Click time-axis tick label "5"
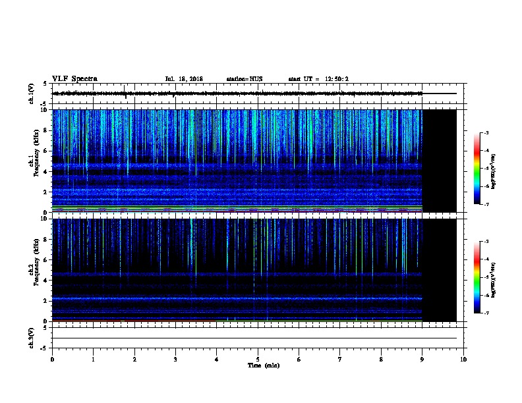The image size is (522, 403). pyautogui.click(x=258, y=360)
